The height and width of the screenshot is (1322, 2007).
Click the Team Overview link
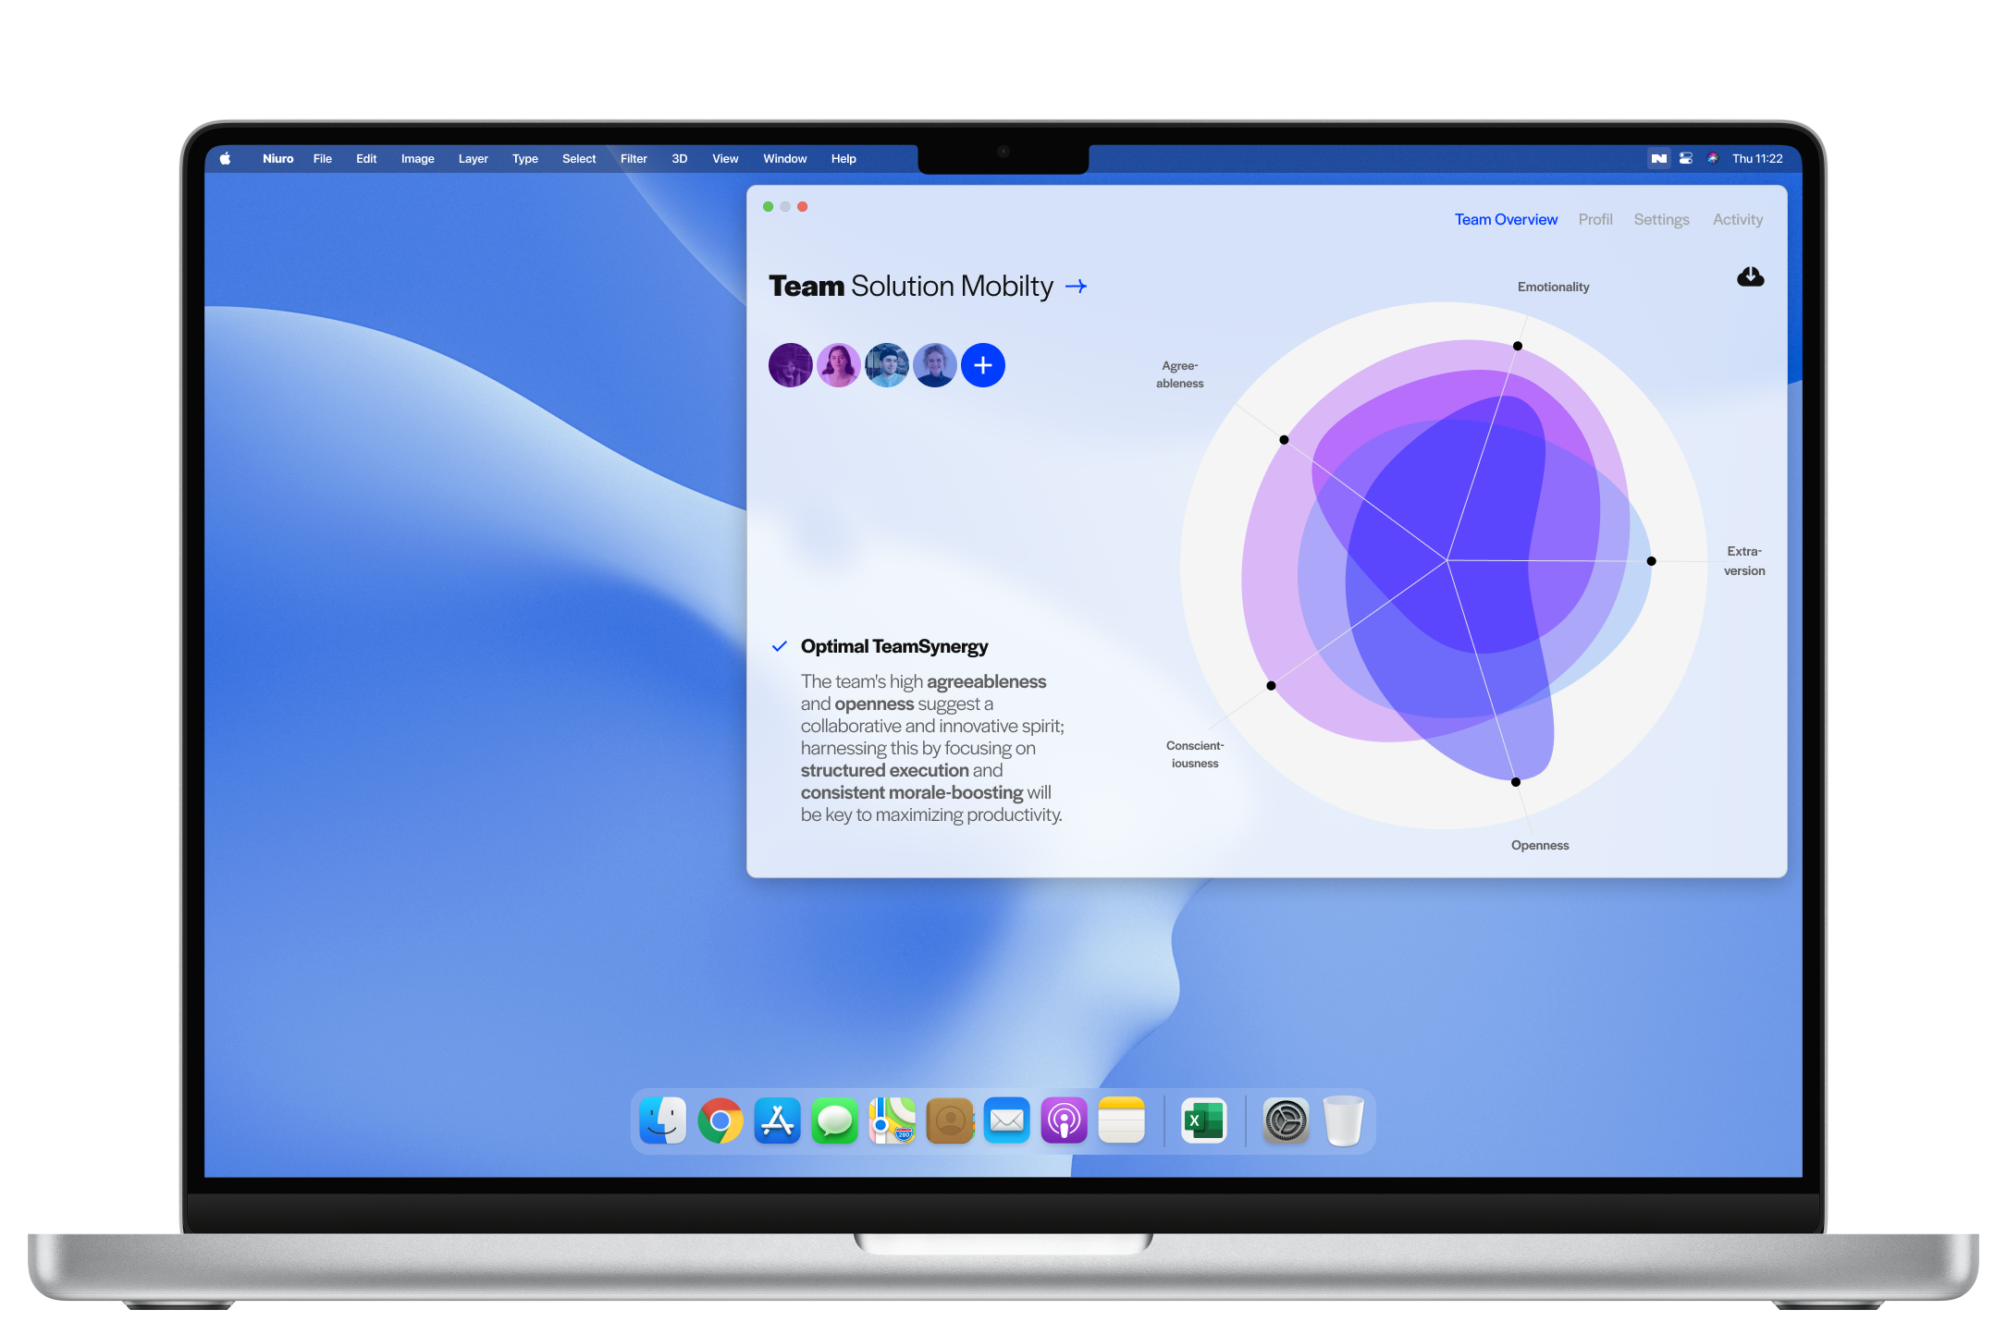coord(1506,220)
